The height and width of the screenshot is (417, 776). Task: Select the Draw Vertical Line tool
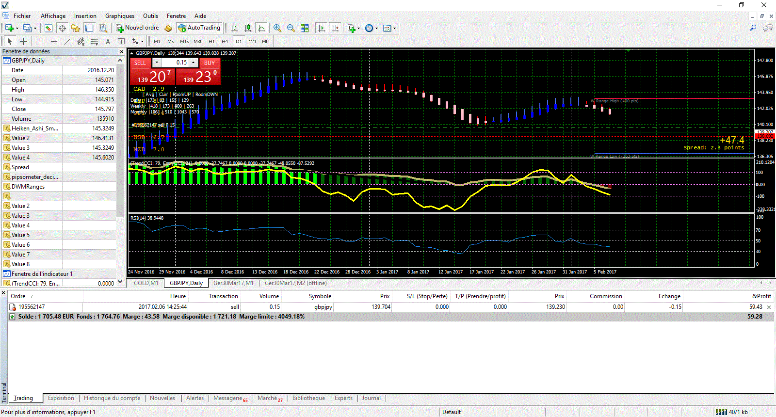(40, 41)
